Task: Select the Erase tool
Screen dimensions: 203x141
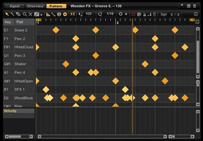Action: click(19, 14)
